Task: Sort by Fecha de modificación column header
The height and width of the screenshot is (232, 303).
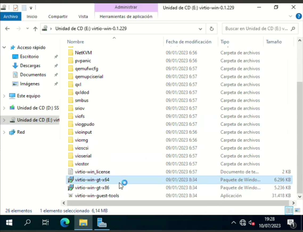Action: click(x=189, y=42)
